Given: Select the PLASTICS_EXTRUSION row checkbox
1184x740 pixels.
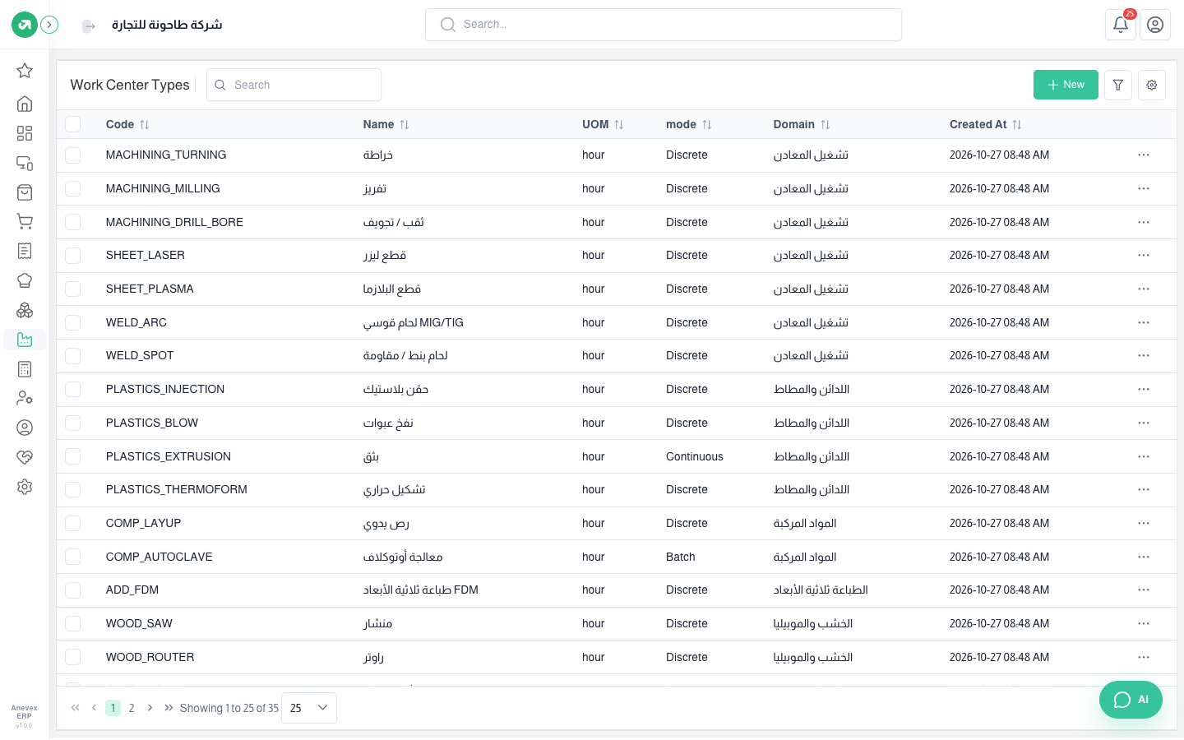Looking at the screenshot, I should 73,456.
